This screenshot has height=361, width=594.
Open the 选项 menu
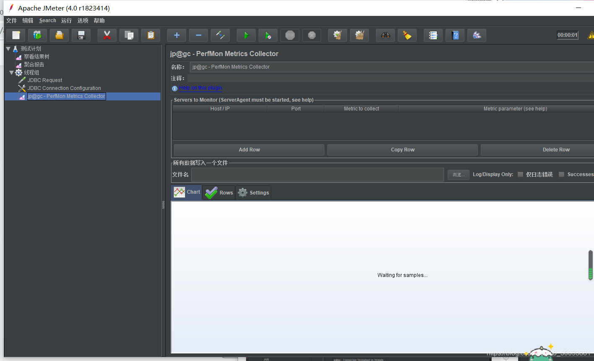pos(83,20)
